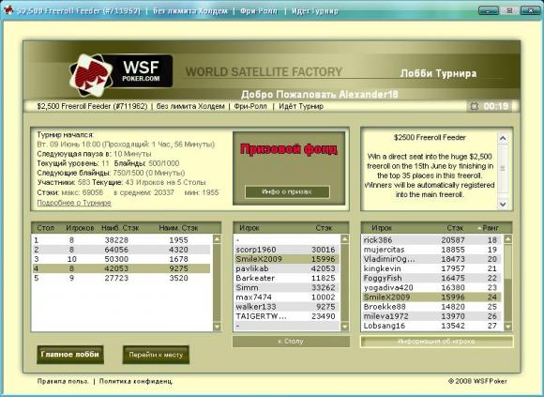The width and height of the screenshot is (544, 397).
Task: Select kingkevin ranked 21
Action: pyautogui.click(x=432, y=268)
